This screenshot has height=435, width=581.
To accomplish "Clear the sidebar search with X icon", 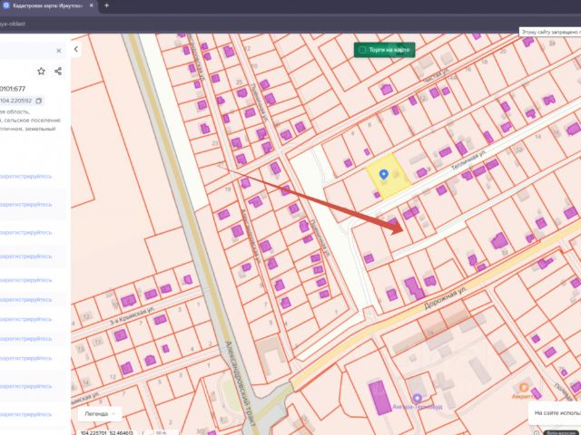I will click(58, 51).
